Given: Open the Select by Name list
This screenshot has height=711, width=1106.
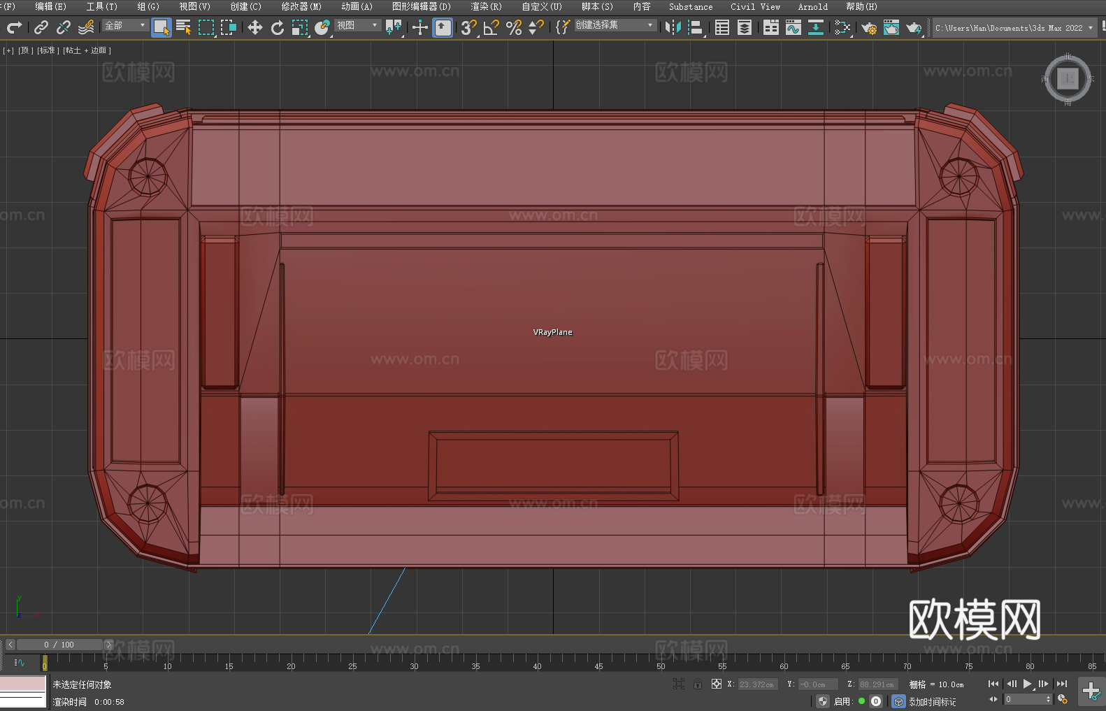Looking at the screenshot, I should pos(184,27).
